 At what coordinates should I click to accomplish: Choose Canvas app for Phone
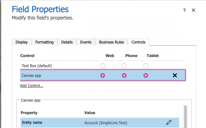[x=124, y=75]
